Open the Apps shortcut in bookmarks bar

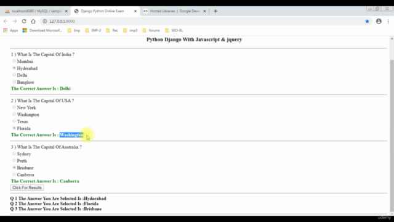(10, 30)
